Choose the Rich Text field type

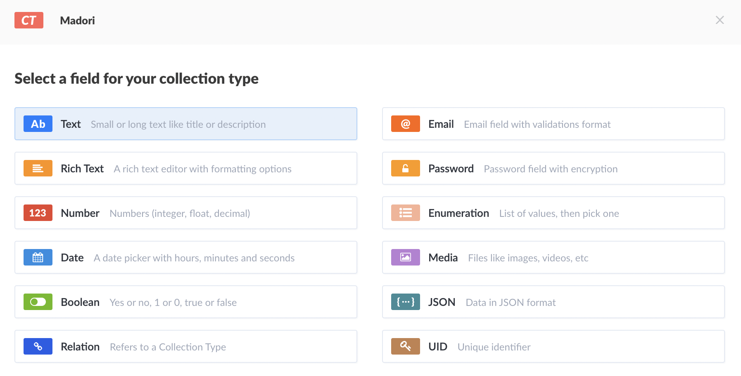pyautogui.click(x=186, y=168)
